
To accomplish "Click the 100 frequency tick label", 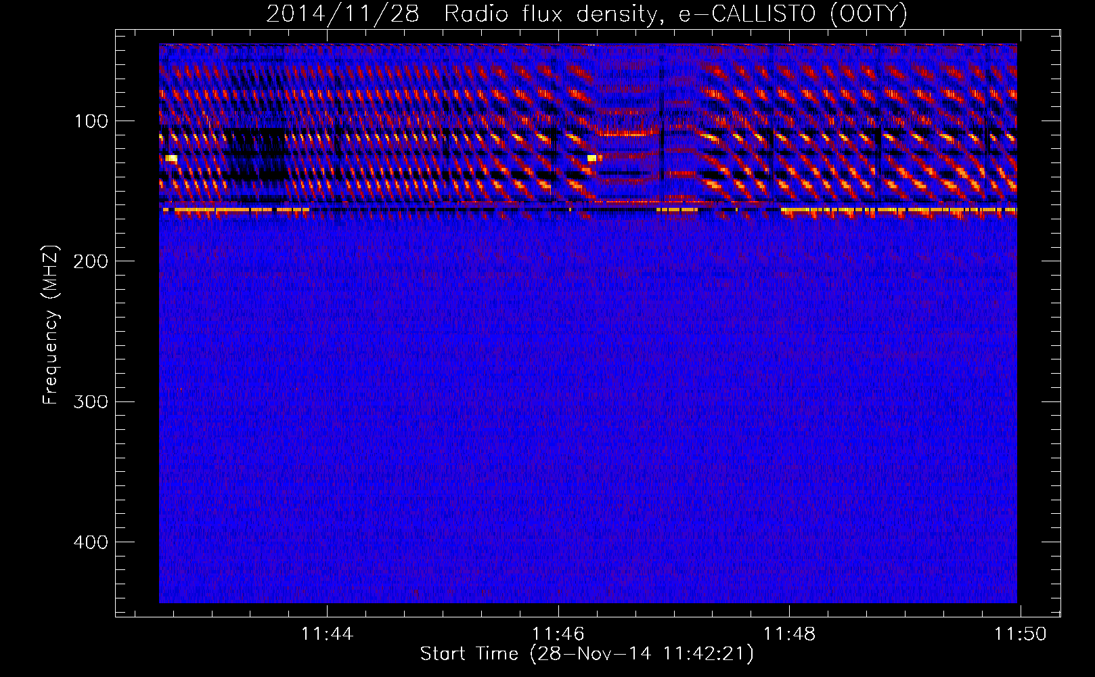I will point(91,122).
